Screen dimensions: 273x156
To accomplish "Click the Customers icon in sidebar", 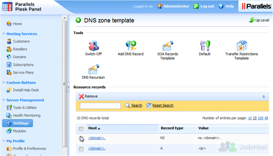I will coord(9,41).
